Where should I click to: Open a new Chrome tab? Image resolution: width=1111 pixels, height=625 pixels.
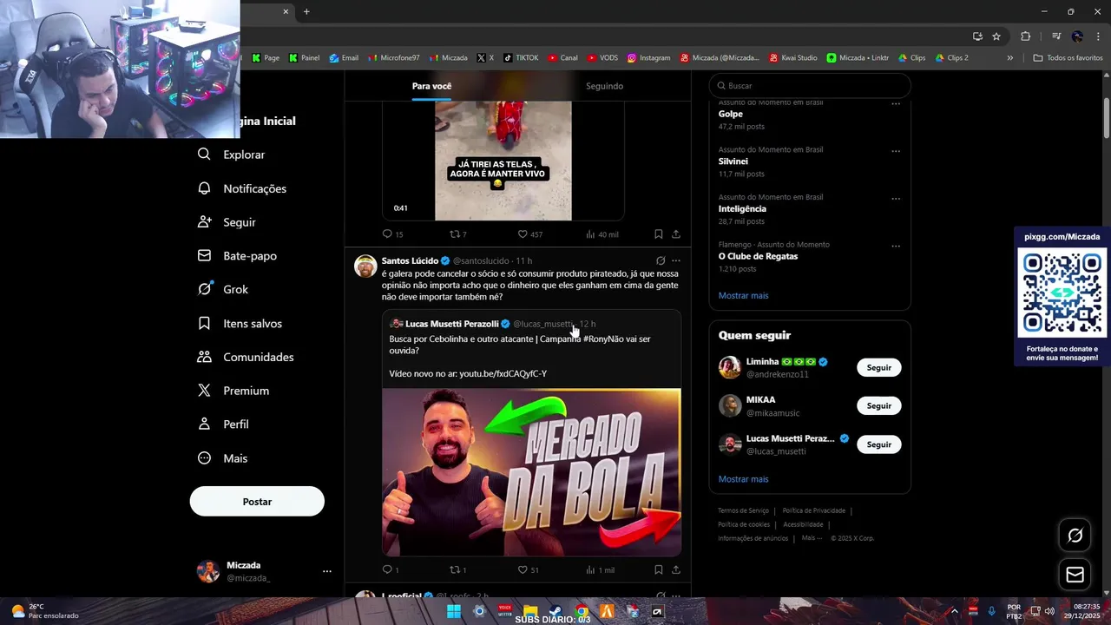point(306,11)
